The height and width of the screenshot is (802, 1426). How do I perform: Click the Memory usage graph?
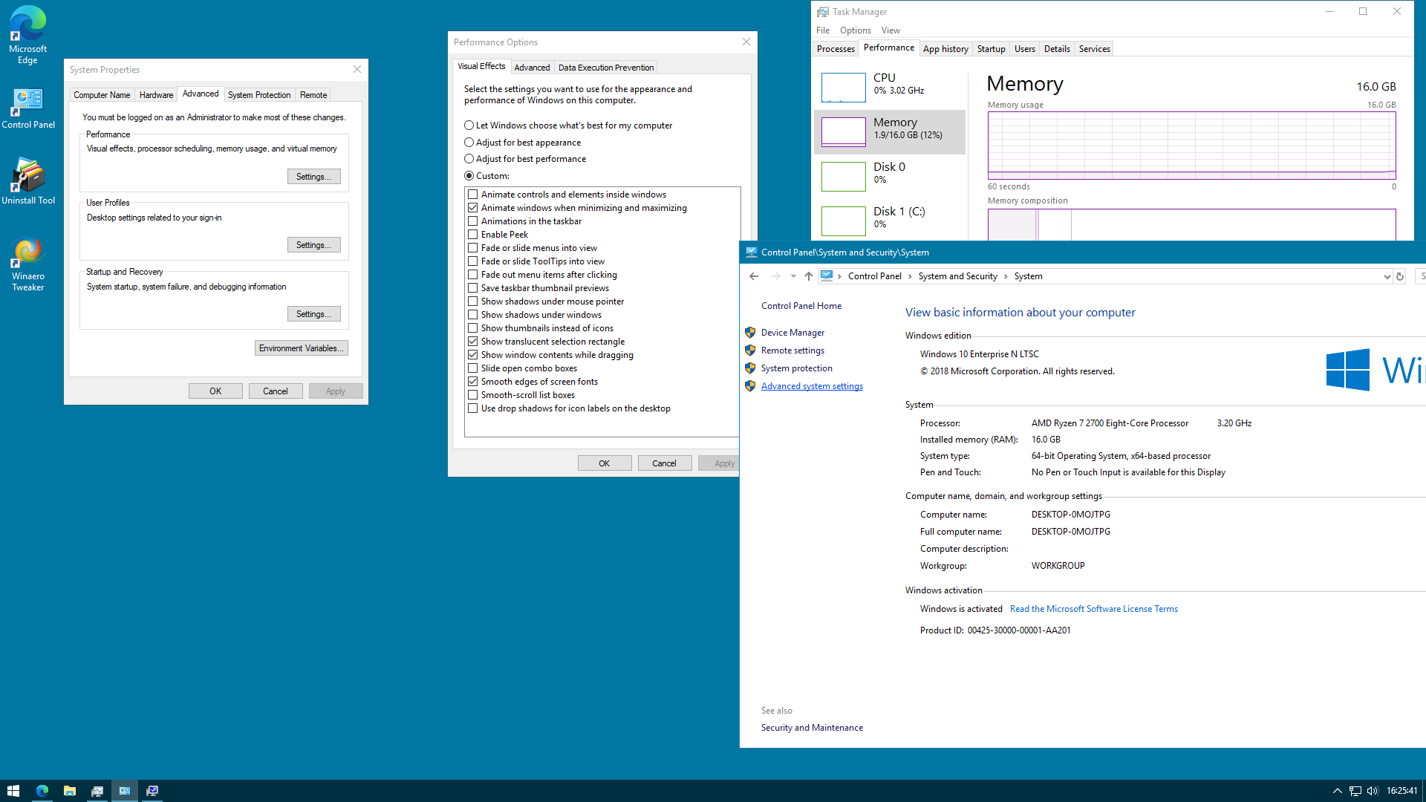(1191, 146)
